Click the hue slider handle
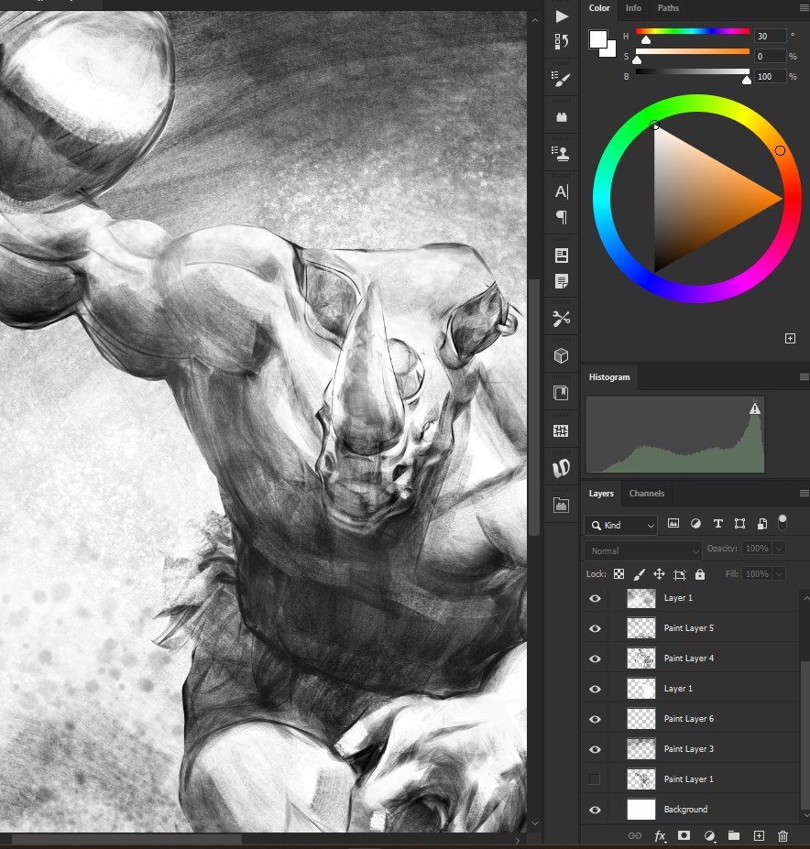This screenshot has width=810, height=849. point(646,40)
